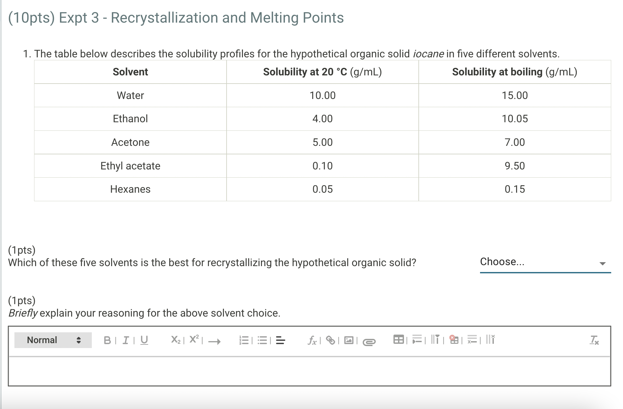Image resolution: width=623 pixels, height=409 pixels.
Task: Expand the text alignment options
Action: point(280,340)
